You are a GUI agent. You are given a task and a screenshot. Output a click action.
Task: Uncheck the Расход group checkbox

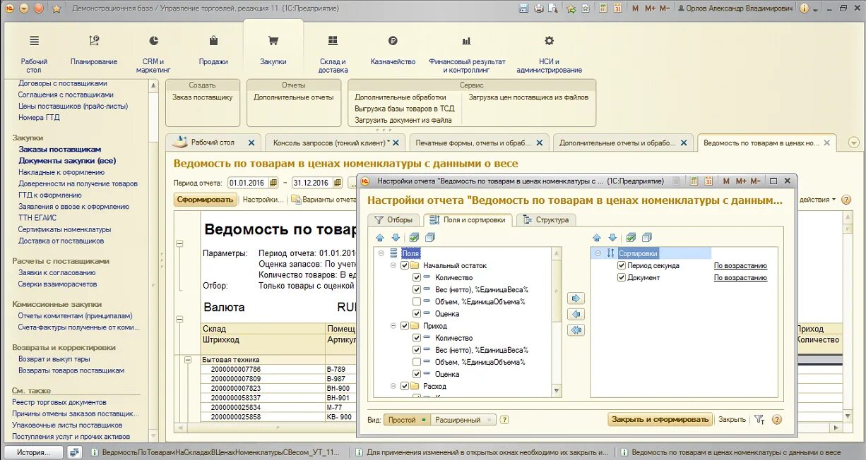coord(405,386)
